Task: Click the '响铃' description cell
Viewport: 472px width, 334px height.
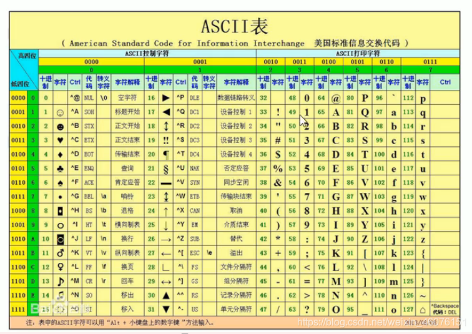Action: click(127, 197)
